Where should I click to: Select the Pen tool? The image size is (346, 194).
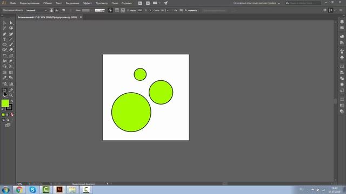pyautogui.click(x=4, y=34)
